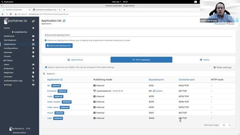Viewport: 240px width, 135px height.
Task: Click the Configurations file icon
Action: pos(33,48)
